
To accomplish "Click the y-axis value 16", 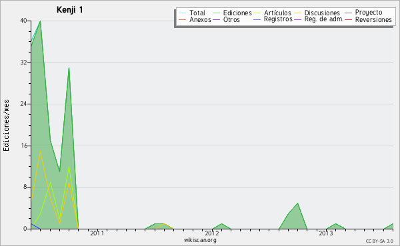I will (23, 146).
